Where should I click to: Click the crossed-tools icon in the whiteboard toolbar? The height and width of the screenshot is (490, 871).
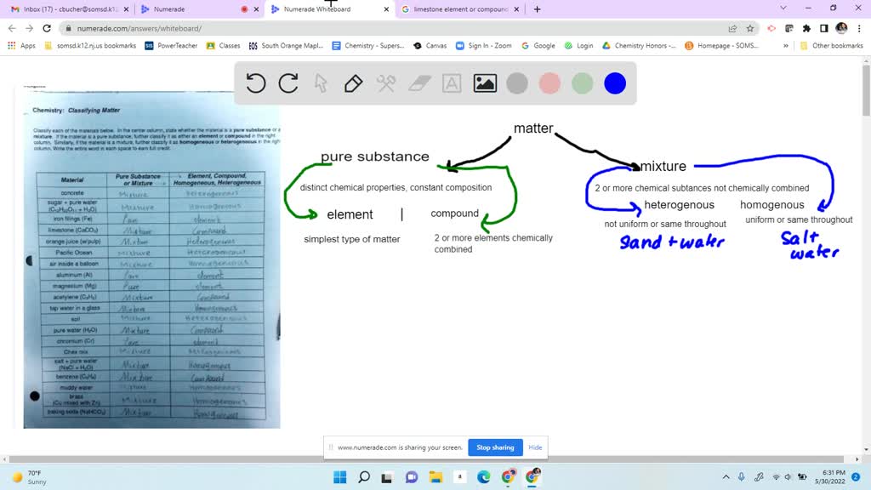(384, 84)
